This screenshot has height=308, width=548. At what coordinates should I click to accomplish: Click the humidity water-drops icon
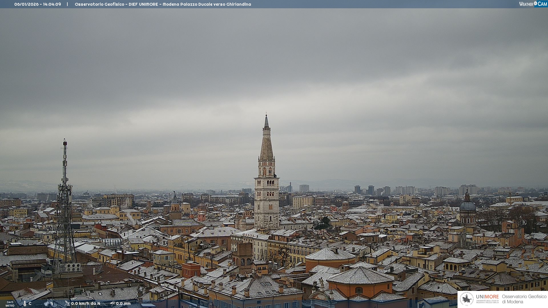click(x=47, y=303)
